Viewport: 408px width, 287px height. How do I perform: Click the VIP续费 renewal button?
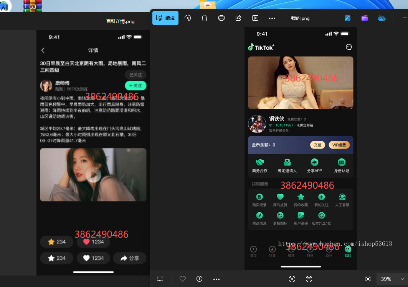point(339,145)
